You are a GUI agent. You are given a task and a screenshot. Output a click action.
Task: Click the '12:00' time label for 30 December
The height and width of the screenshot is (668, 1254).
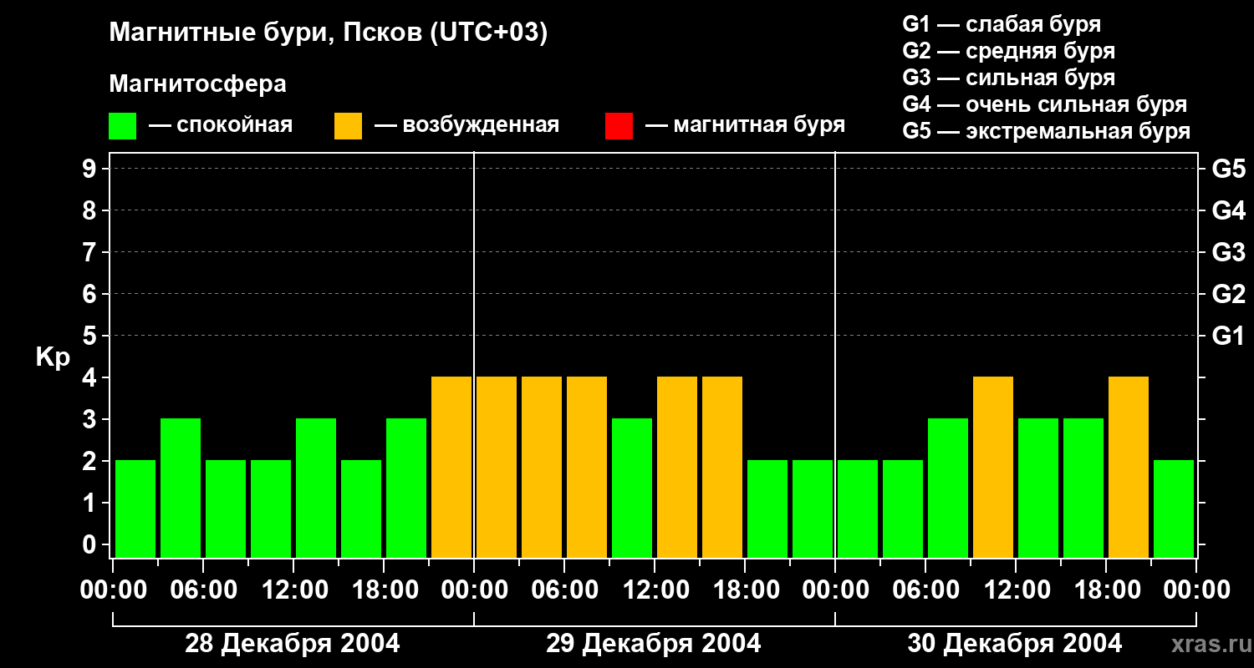coord(1016,590)
